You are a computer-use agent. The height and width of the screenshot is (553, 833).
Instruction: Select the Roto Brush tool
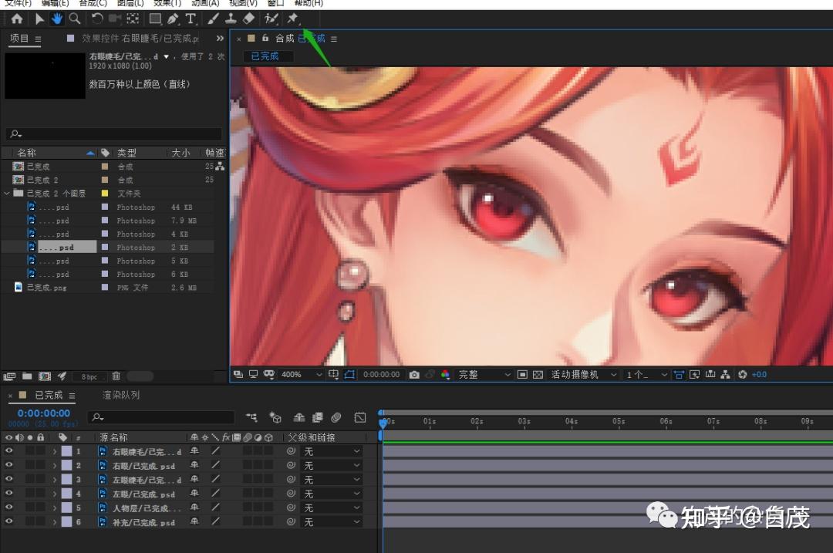pos(271,19)
